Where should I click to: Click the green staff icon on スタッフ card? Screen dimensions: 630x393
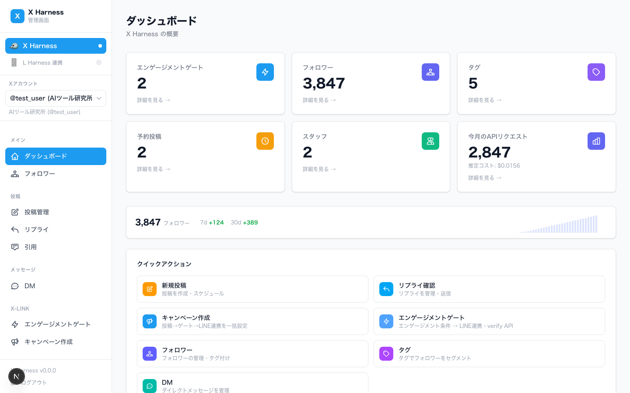pos(430,141)
